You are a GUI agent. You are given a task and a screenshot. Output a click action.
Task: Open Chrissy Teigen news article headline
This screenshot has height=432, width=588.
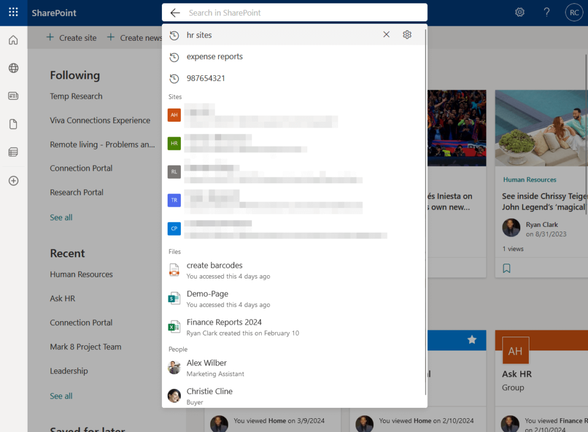(x=545, y=202)
